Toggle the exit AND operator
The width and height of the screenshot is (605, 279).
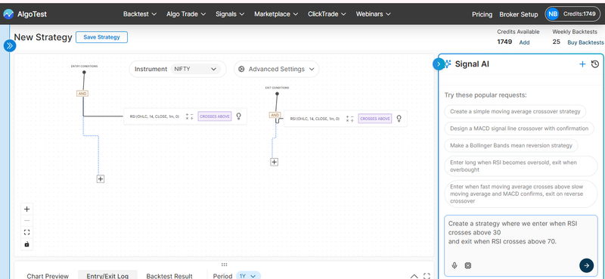coord(275,115)
